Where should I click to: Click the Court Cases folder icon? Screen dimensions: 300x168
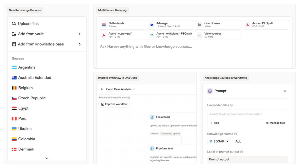click(199, 25)
